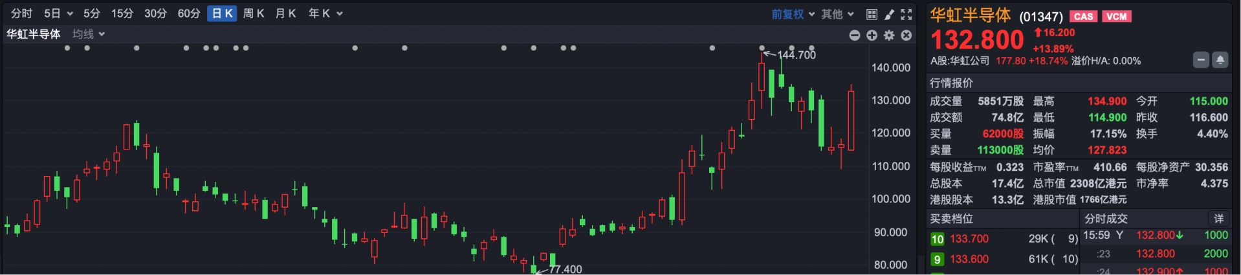The image size is (1241, 275).
Task: Click the 77.400 low price label
Action: click(x=566, y=269)
